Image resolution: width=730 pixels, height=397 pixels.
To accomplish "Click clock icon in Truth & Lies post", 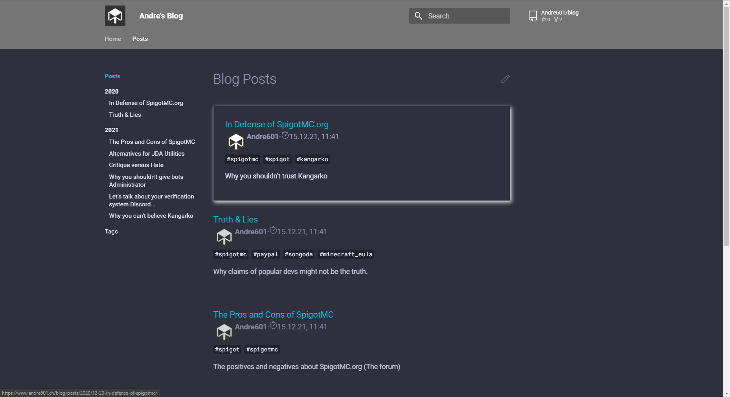I will (x=274, y=231).
